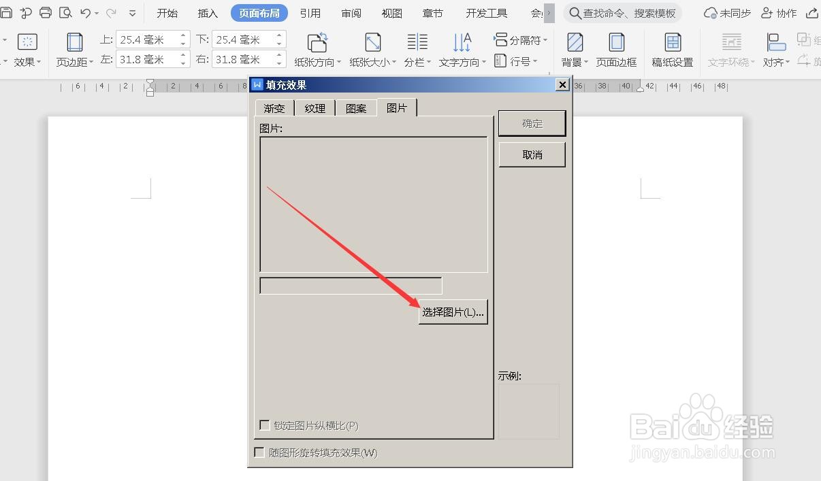Screen dimensions: 821x481
Task: Open the 审阅 ribbon tab
Action: tap(351, 13)
